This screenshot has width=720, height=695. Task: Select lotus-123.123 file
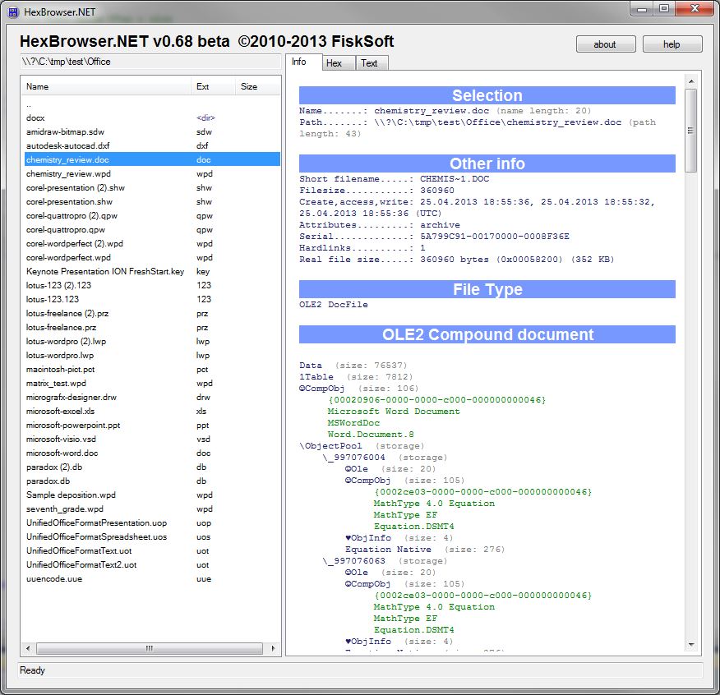click(152, 299)
